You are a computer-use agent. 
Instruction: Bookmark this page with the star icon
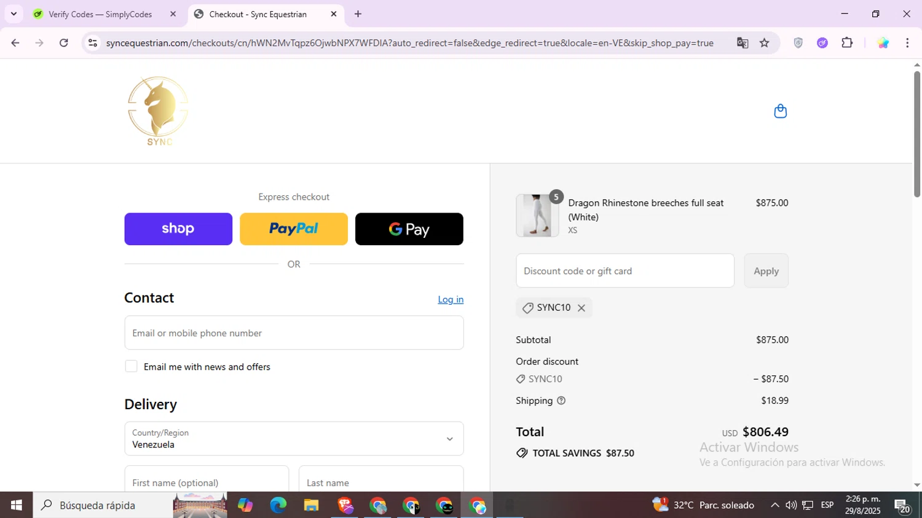coord(764,43)
